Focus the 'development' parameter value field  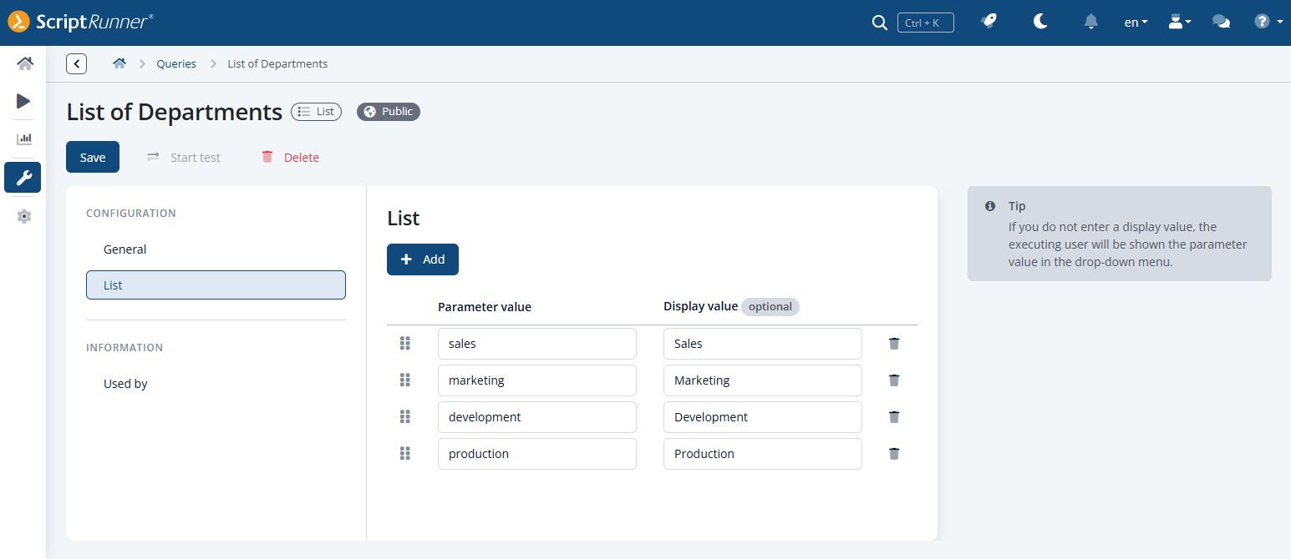537,417
